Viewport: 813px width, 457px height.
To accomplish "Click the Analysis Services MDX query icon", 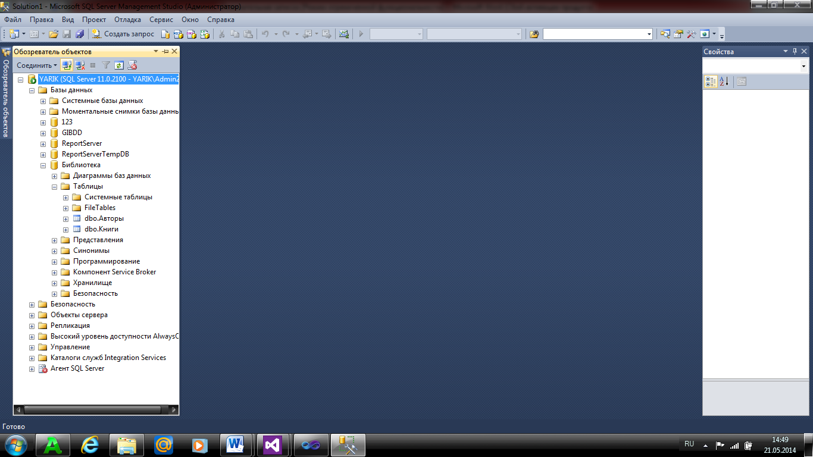I will (x=179, y=34).
